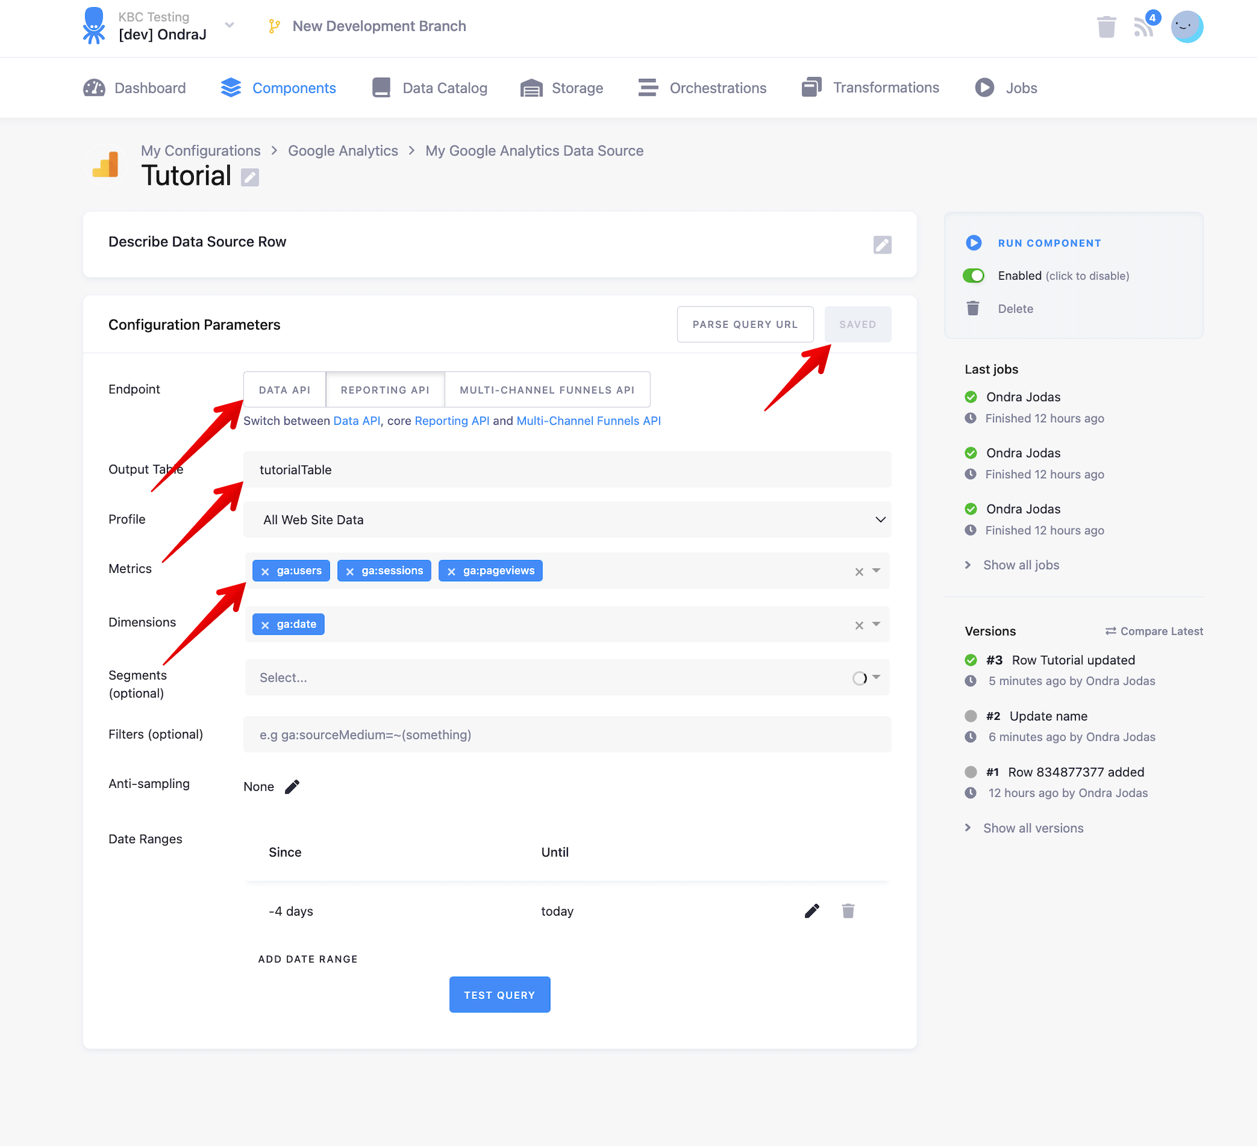Click the Delete trash icon in sidebar
The width and height of the screenshot is (1257, 1146).
pyautogui.click(x=973, y=309)
